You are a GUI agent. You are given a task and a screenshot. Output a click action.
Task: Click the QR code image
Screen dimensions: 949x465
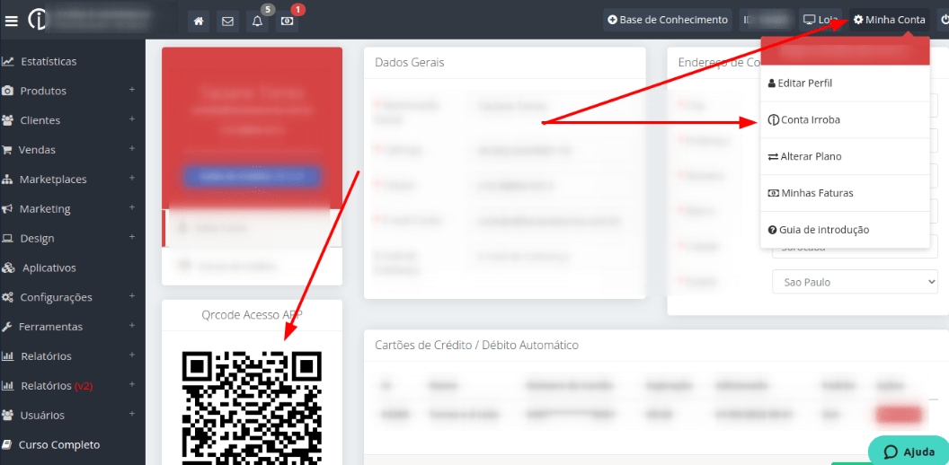(x=252, y=408)
